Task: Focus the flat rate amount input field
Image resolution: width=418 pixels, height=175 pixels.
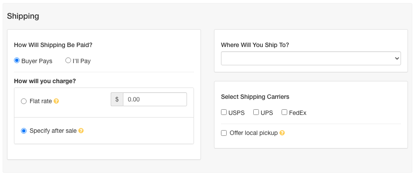Action: 155,99
